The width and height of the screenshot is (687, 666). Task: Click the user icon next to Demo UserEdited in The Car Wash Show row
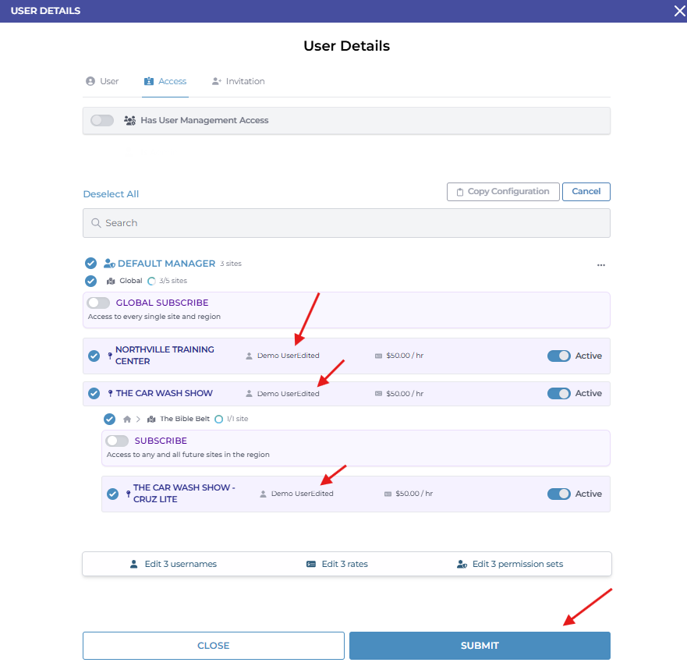pos(250,394)
